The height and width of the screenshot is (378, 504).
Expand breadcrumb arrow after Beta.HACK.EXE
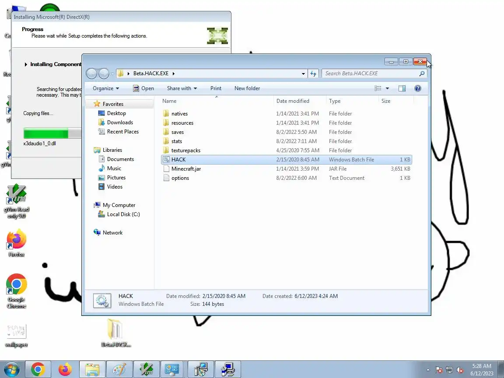174,73
